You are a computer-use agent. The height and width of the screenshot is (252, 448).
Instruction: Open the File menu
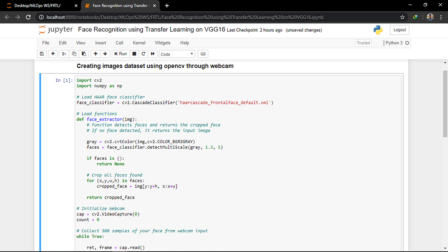[46, 43]
